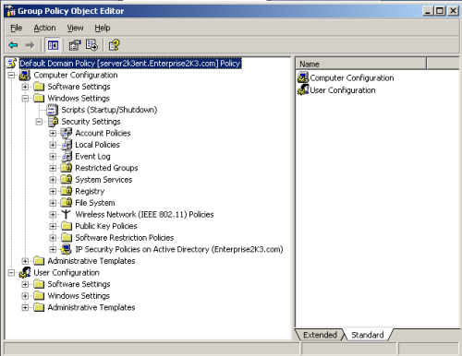Click the Software Restriction Policies folder icon
Image resolution: width=462 pixels, height=356 pixels.
pos(67,237)
